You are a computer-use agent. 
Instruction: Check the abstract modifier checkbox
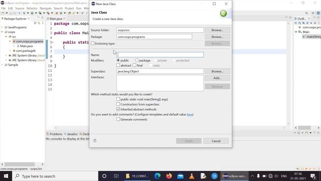(x=118, y=65)
